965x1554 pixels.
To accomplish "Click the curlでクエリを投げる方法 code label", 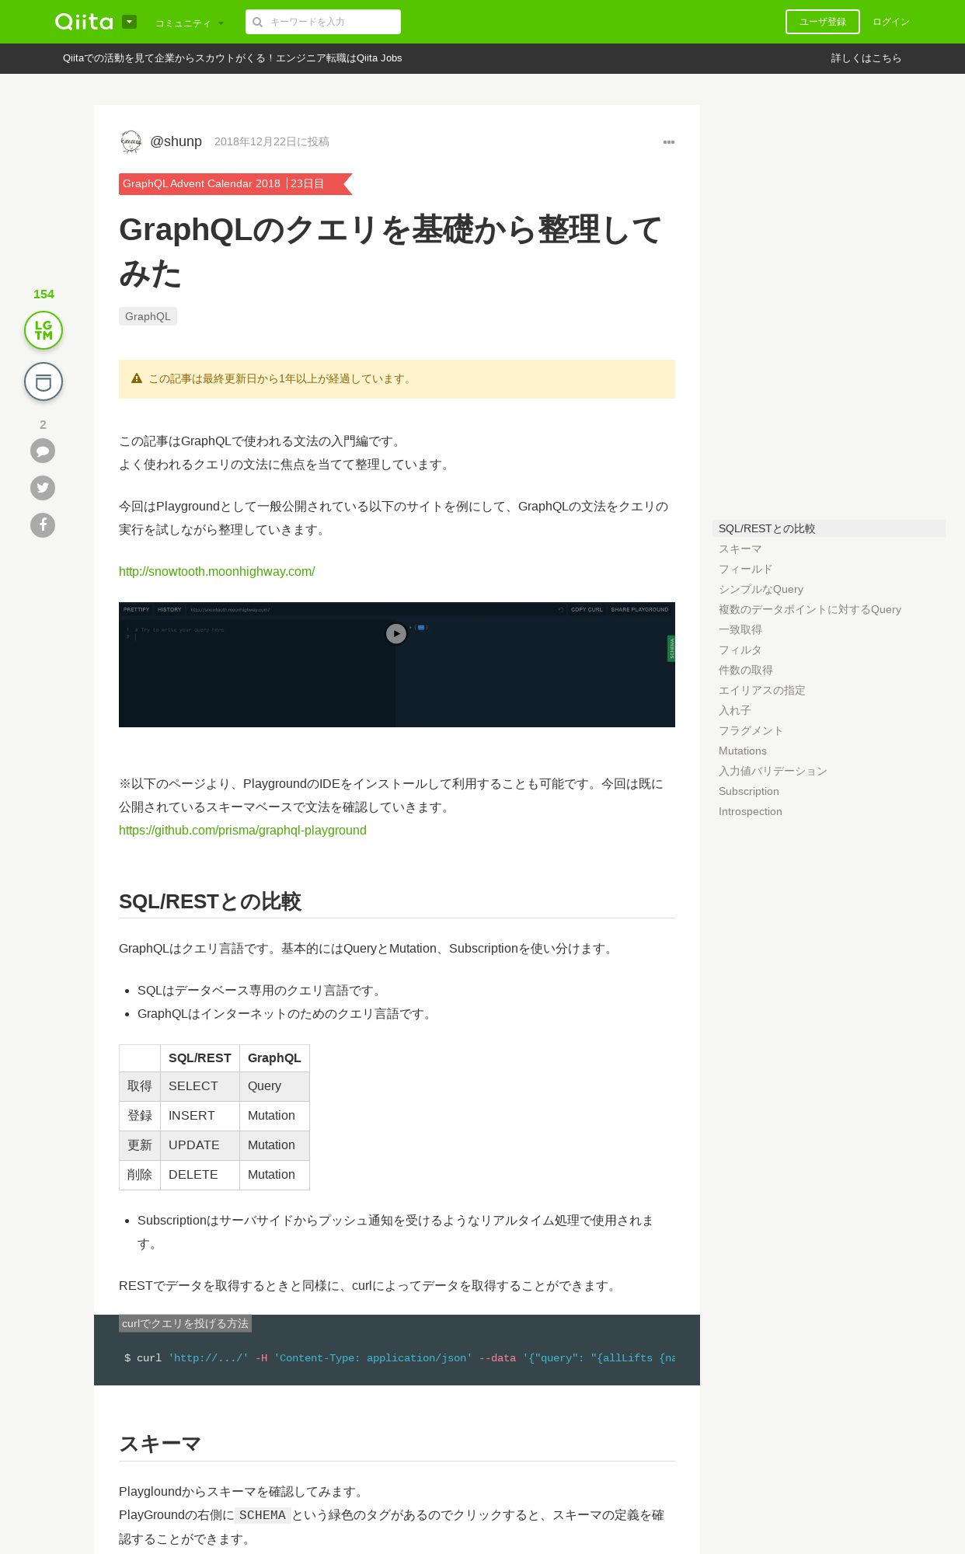I will (x=185, y=1323).
